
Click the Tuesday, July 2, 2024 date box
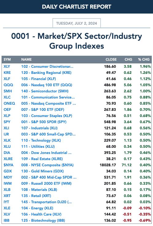tap(77, 23)
